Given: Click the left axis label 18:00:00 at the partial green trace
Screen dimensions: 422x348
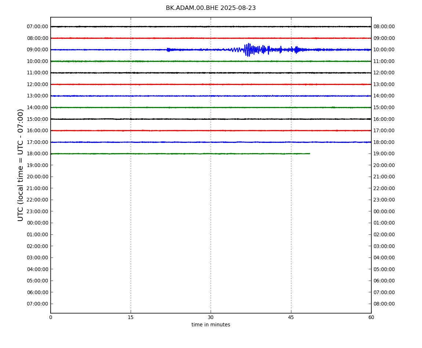Looking at the screenshot, I should coord(37,154).
